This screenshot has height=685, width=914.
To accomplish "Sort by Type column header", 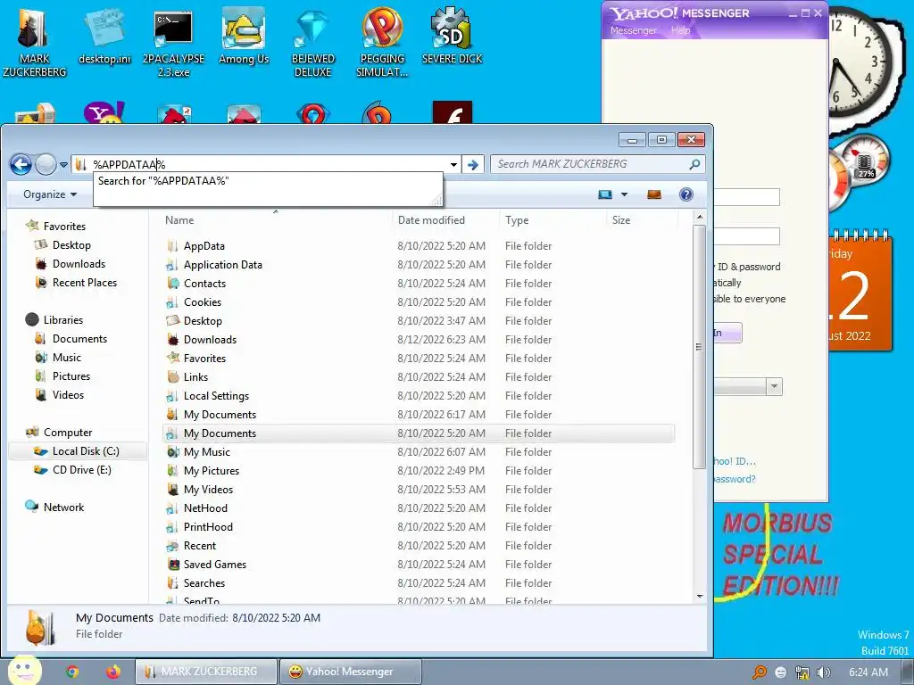I will click(x=552, y=220).
